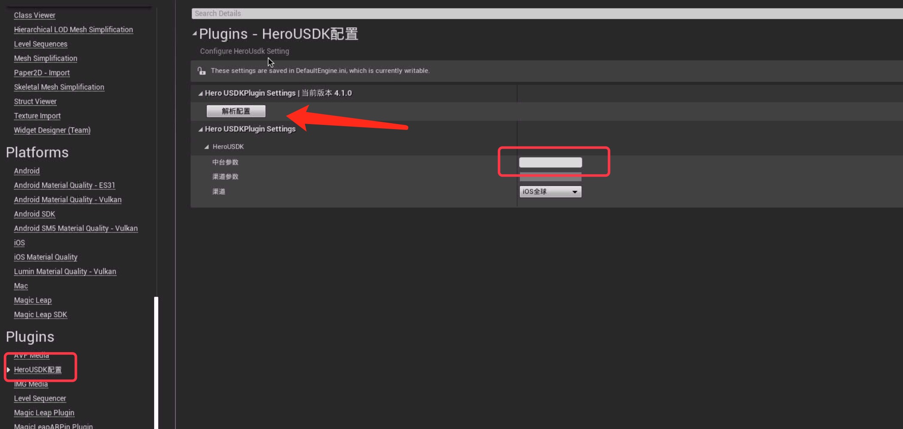Go to Texture Import settings
This screenshot has width=903, height=429.
37,116
